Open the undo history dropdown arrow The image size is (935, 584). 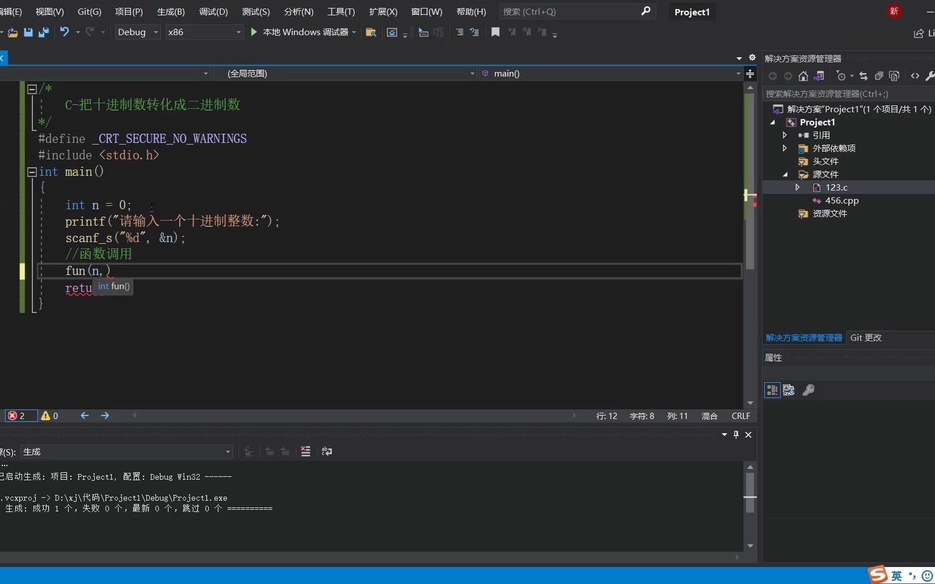coord(78,32)
